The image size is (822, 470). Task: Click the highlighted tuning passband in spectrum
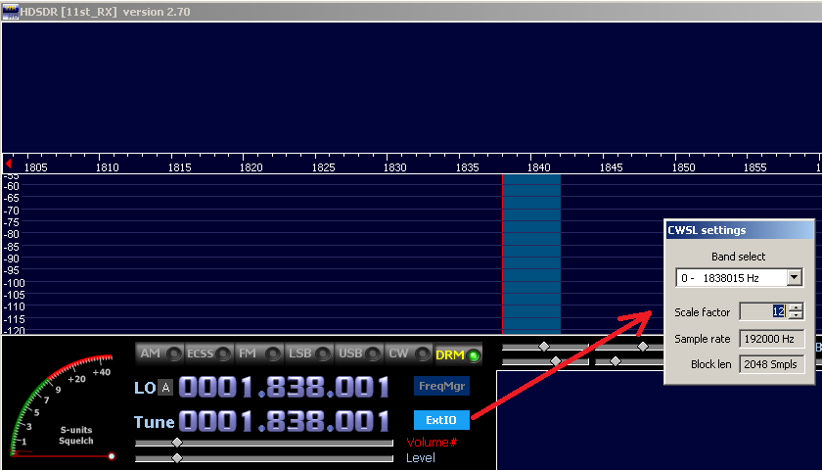pyautogui.click(x=531, y=254)
